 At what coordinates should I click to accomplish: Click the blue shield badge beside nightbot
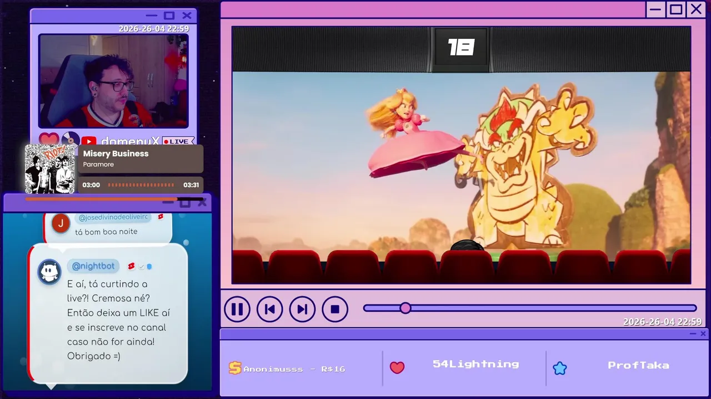[x=149, y=267]
